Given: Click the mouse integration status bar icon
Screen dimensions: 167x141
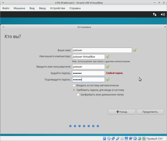Looking at the screenshot, I should tap(139, 138).
